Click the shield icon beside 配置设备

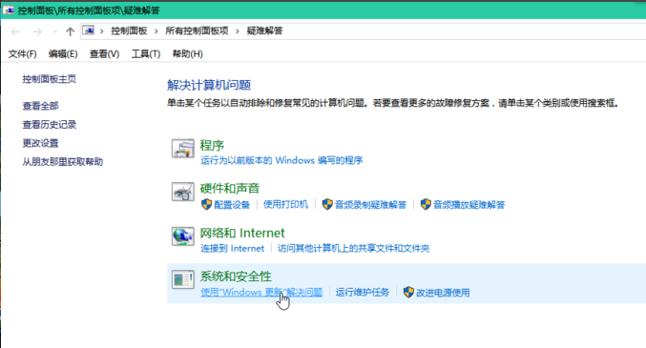point(206,204)
